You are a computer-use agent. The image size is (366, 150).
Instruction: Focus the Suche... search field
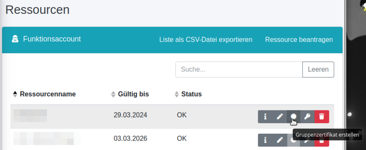tap(239, 70)
